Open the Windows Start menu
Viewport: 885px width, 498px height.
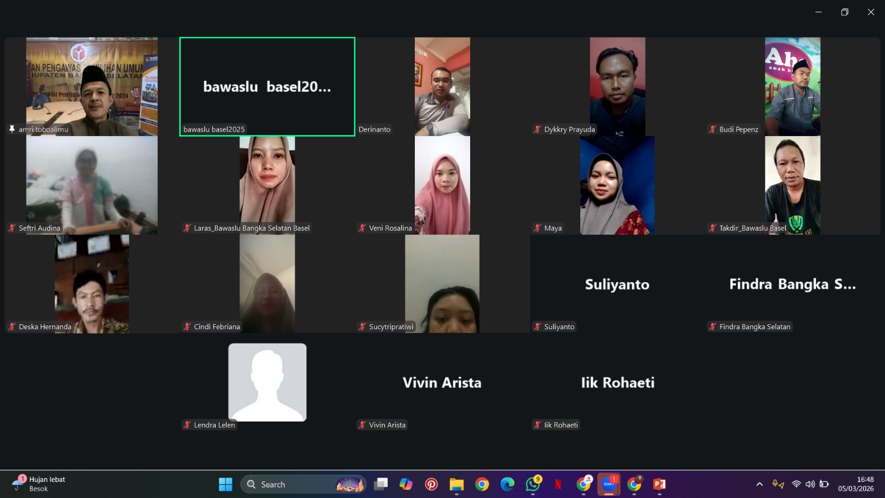pos(226,484)
